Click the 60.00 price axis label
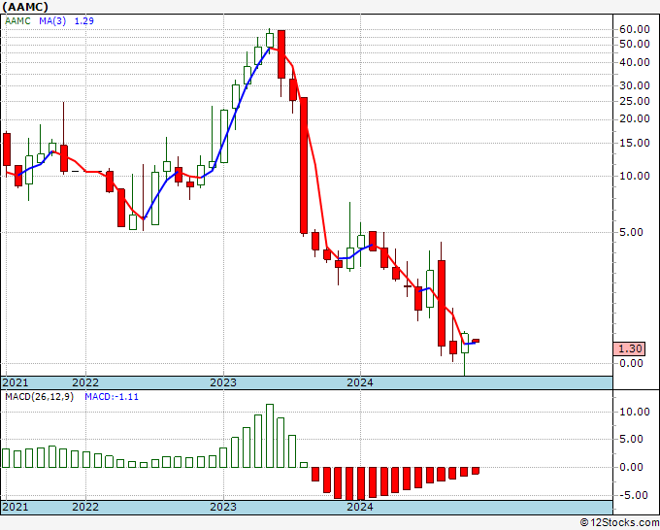 635,29
